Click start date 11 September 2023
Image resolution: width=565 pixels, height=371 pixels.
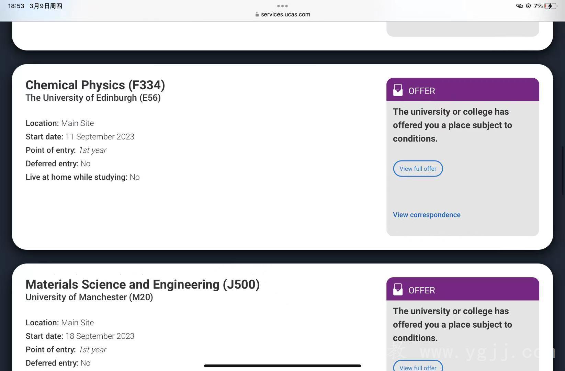(x=80, y=137)
